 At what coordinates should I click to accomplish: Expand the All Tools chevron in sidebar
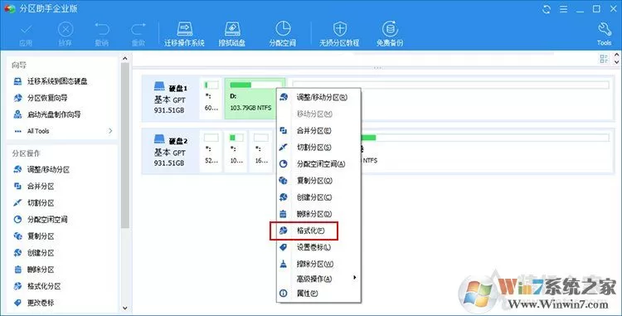pyautogui.click(x=110, y=131)
